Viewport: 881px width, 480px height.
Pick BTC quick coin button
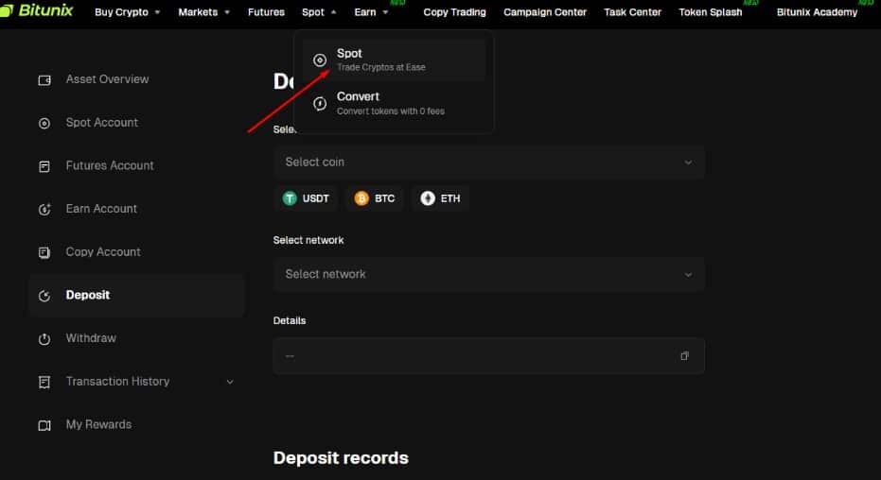point(375,198)
